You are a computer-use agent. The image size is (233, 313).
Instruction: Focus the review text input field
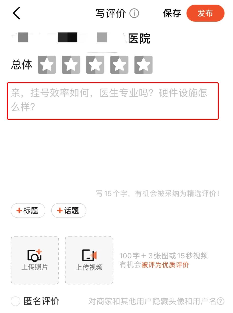point(113,101)
